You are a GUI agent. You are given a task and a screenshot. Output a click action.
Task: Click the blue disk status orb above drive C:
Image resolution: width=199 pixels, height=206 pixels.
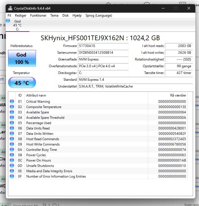click(x=8, y=21)
